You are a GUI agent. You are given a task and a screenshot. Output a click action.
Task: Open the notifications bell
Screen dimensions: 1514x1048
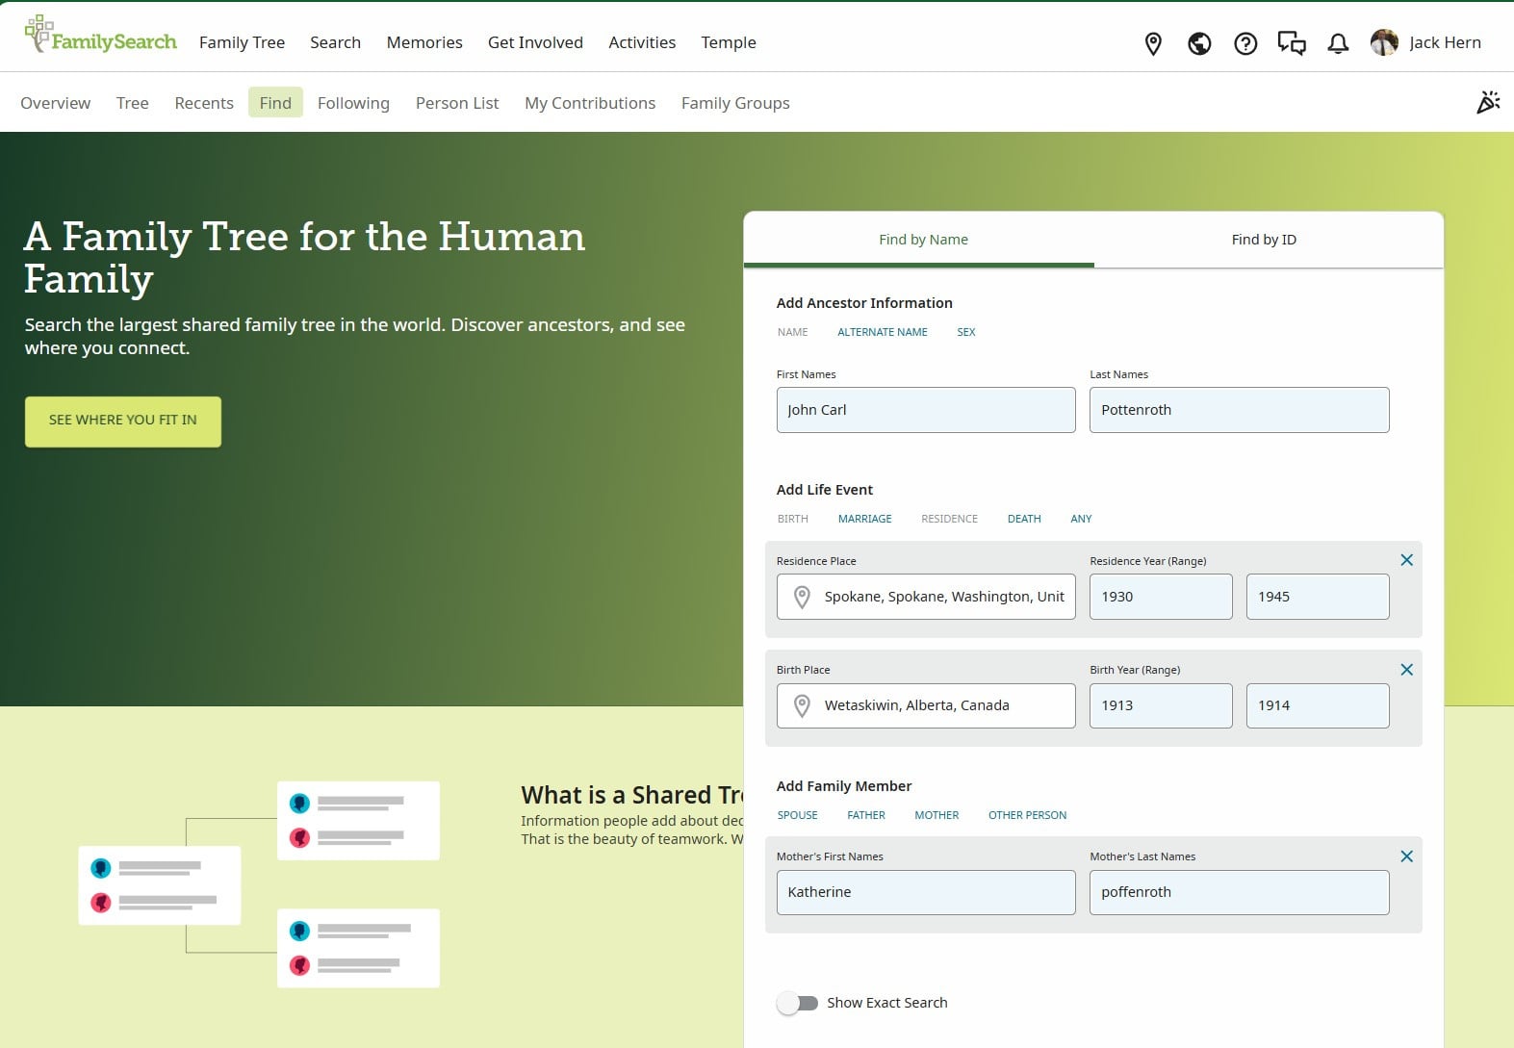(x=1338, y=43)
